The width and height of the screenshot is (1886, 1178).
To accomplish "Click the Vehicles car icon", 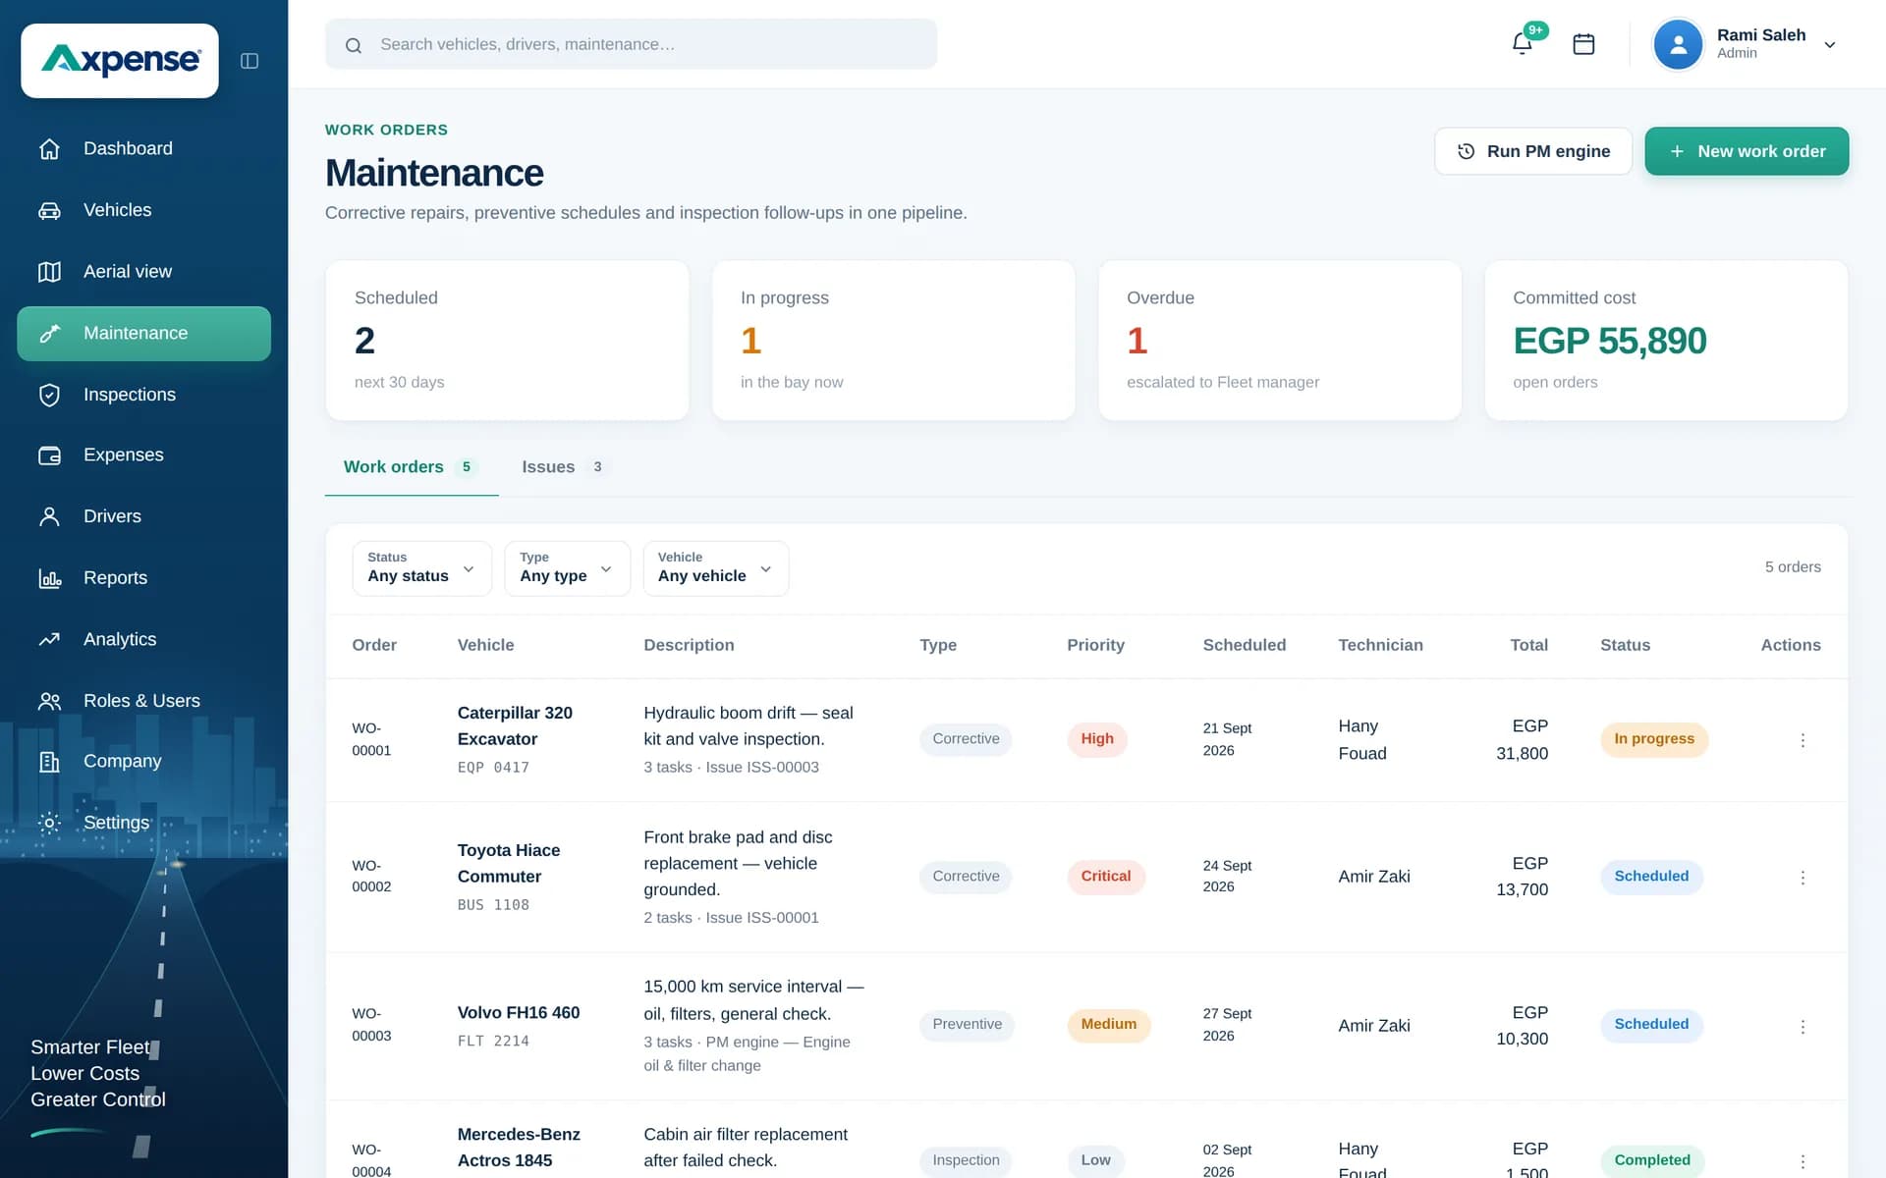I will (x=49, y=210).
